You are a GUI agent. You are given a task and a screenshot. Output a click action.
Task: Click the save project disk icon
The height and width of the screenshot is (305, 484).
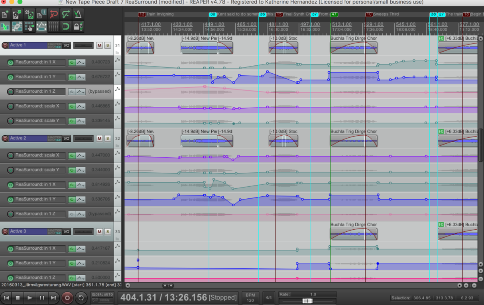tap(29, 15)
